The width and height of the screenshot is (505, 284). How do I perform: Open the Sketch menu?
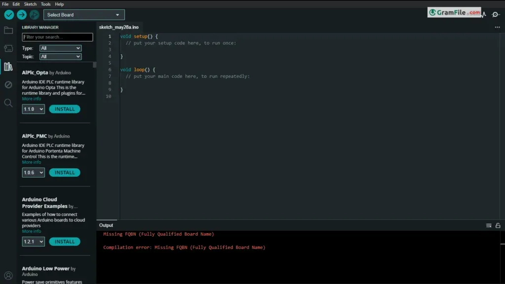[30, 4]
